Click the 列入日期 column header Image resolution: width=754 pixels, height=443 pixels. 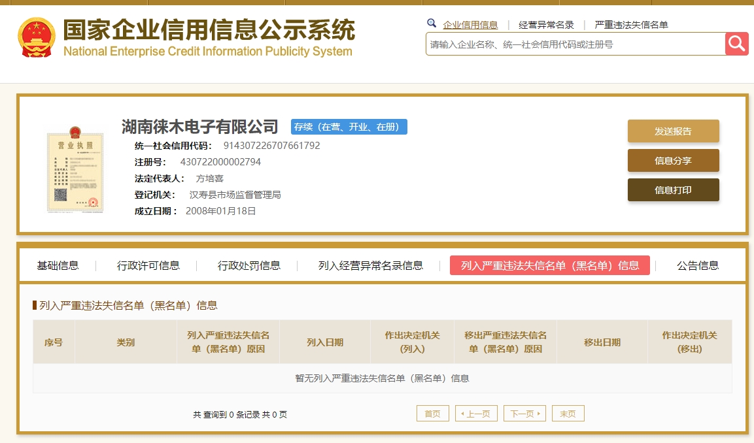tap(325, 342)
